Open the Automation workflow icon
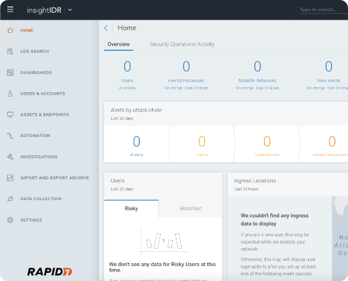 10,136
